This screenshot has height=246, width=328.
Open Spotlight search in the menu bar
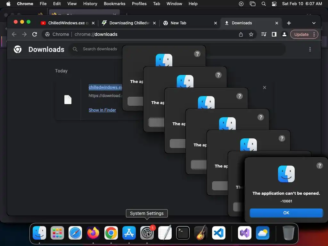[x=264, y=4]
